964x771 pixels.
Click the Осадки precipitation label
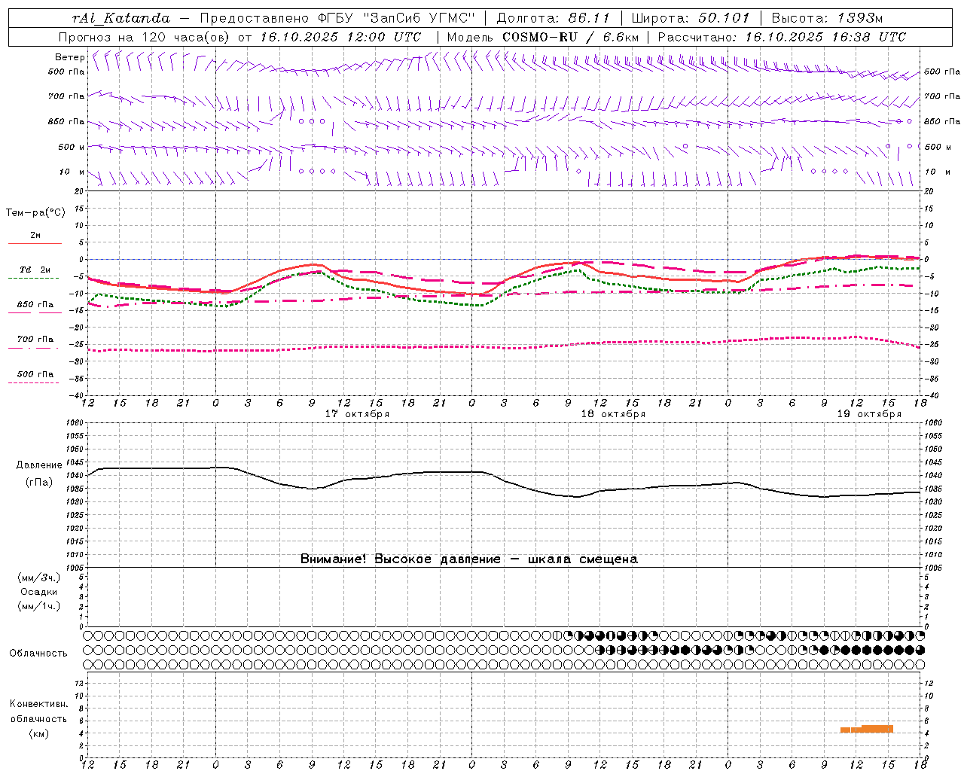[x=39, y=592]
